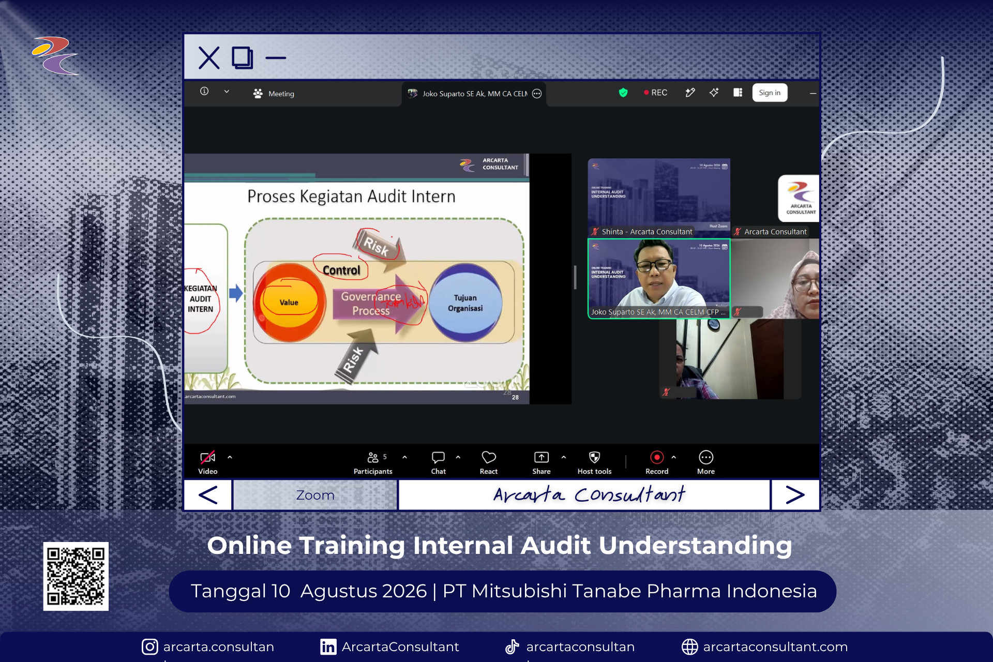This screenshot has height=662, width=993.
Task: Click the Zoom window minimize dash at top right
Action: point(813,93)
